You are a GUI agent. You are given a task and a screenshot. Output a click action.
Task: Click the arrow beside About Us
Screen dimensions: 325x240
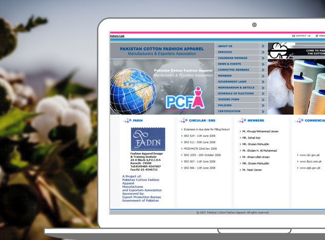point(263,46)
